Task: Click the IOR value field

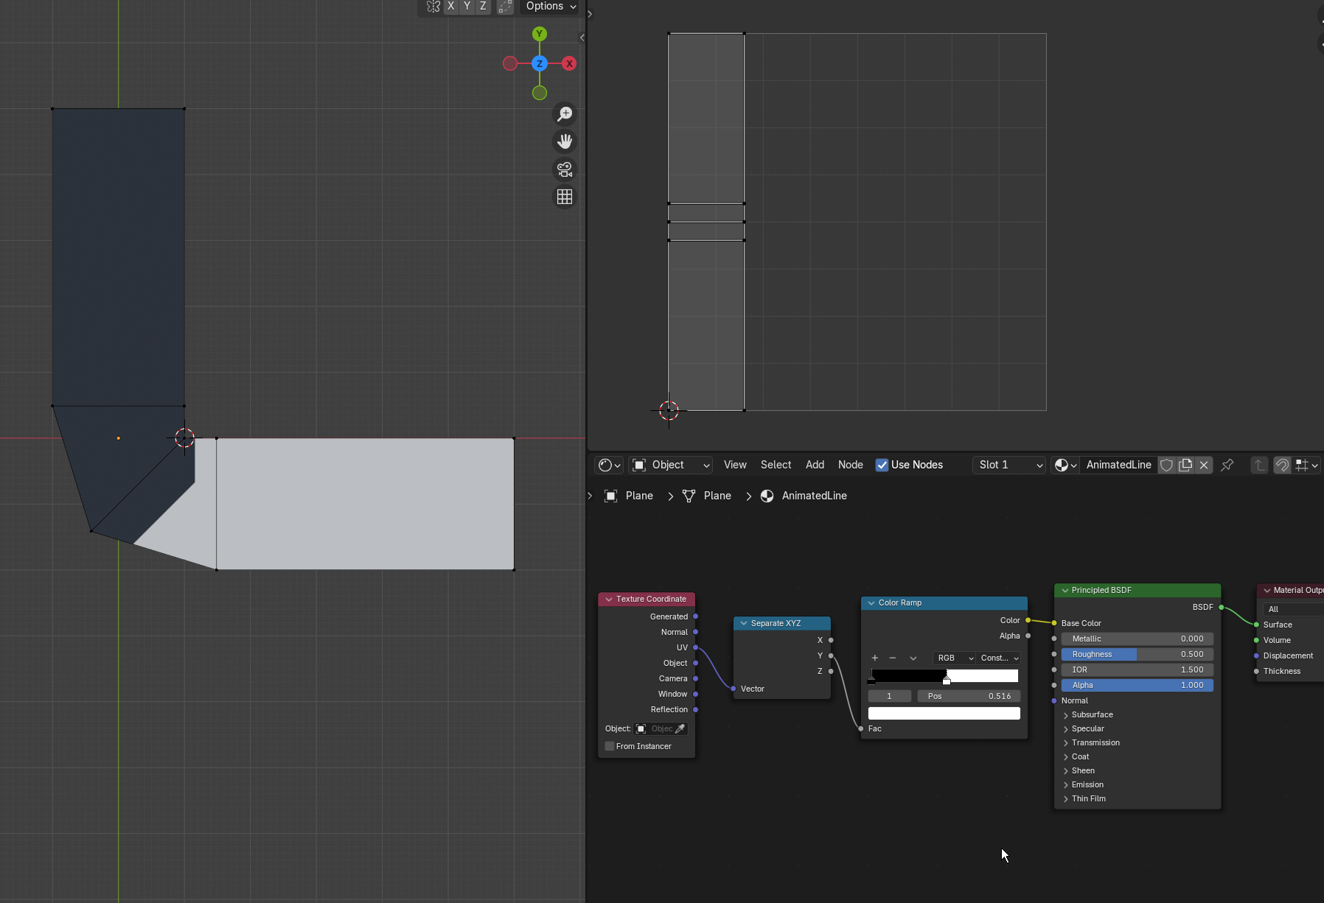Action: [1137, 670]
